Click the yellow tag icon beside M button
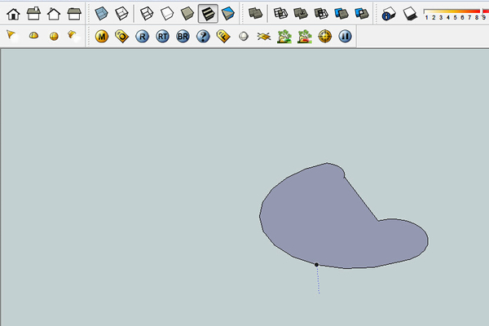489x326 pixels. click(x=121, y=37)
